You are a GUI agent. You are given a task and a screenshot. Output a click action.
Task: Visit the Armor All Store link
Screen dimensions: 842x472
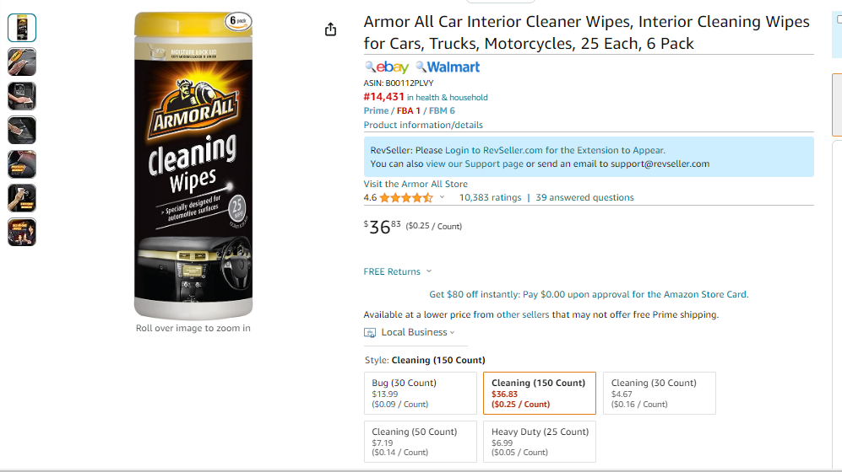[x=416, y=184]
